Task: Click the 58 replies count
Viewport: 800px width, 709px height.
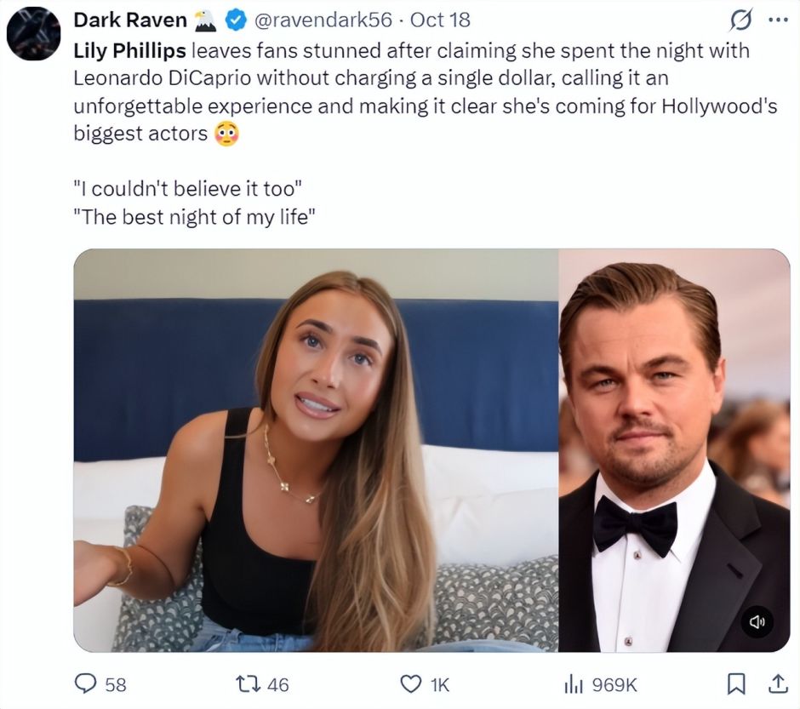Action: pyautogui.click(x=116, y=684)
